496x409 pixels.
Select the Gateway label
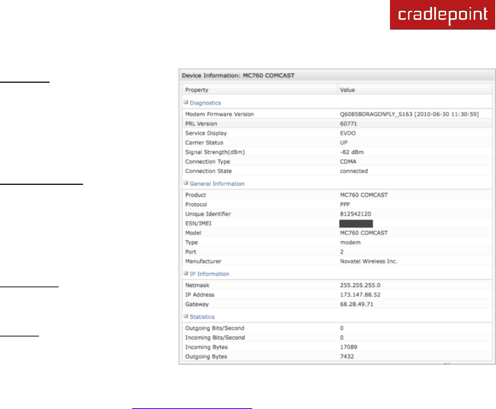197,304
